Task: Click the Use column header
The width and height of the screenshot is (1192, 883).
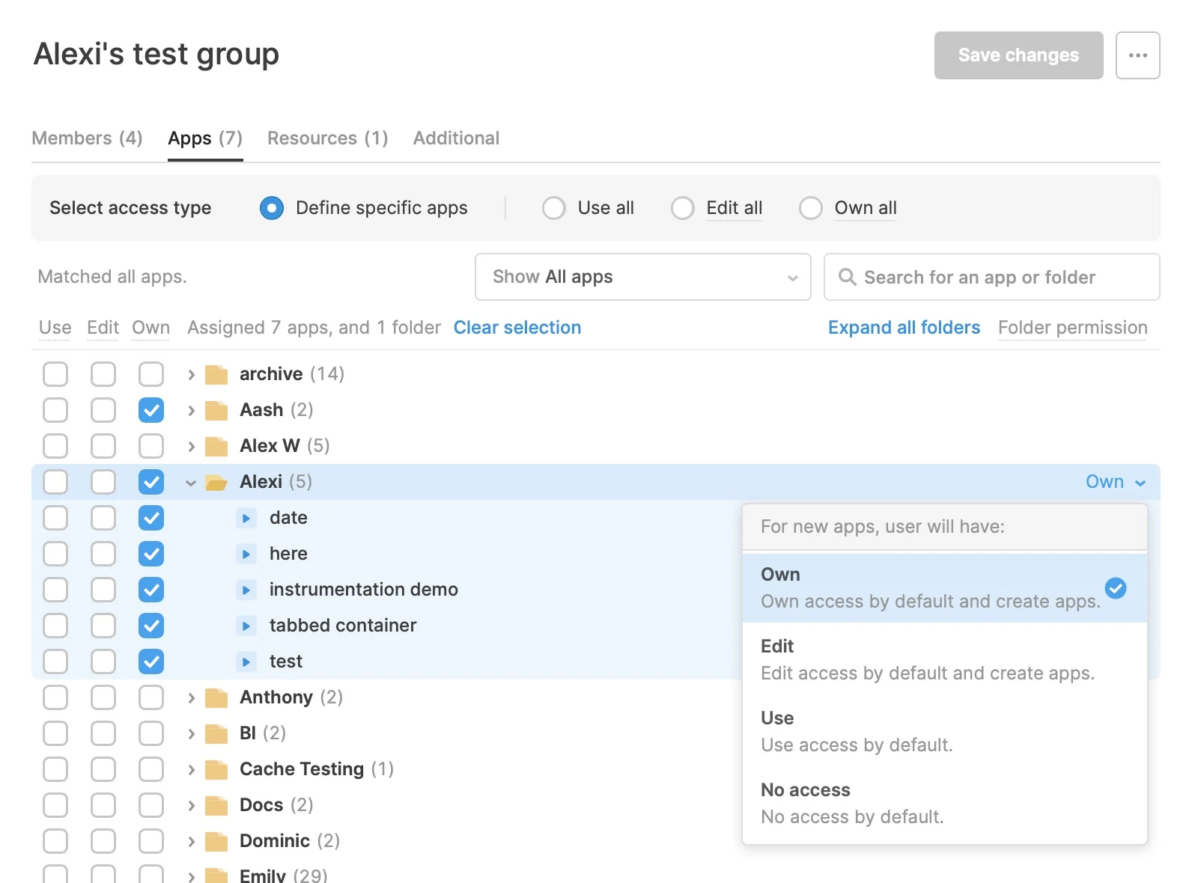Action: (55, 328)
